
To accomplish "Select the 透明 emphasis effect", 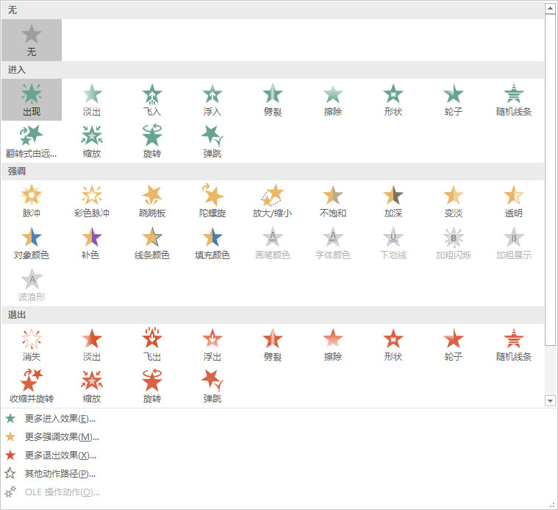I will point(514,201).
